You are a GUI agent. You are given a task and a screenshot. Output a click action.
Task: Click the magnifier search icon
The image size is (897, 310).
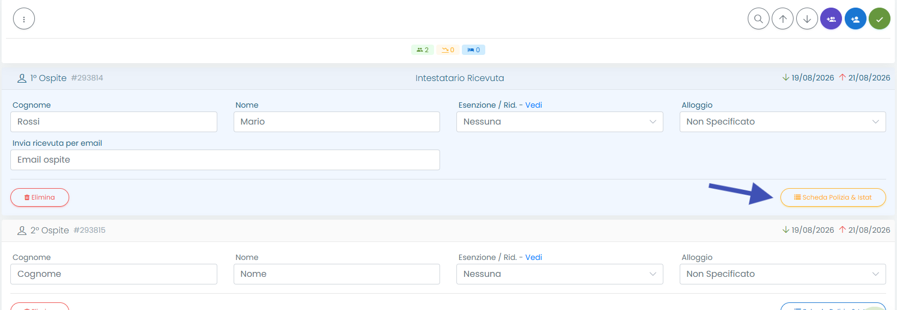coord(759,18)
